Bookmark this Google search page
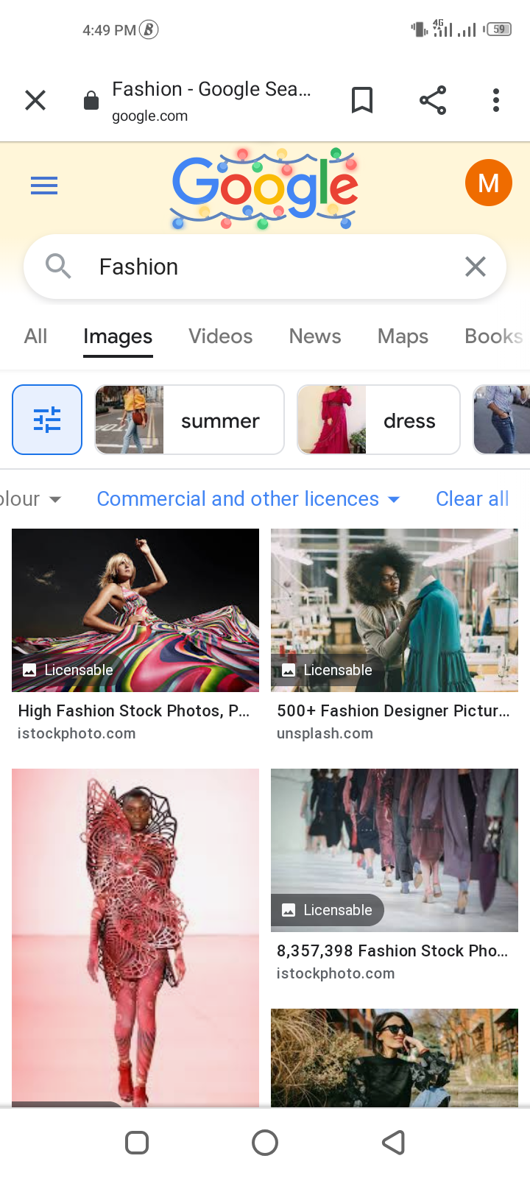 pyautogui.click(x=361, y=100)
